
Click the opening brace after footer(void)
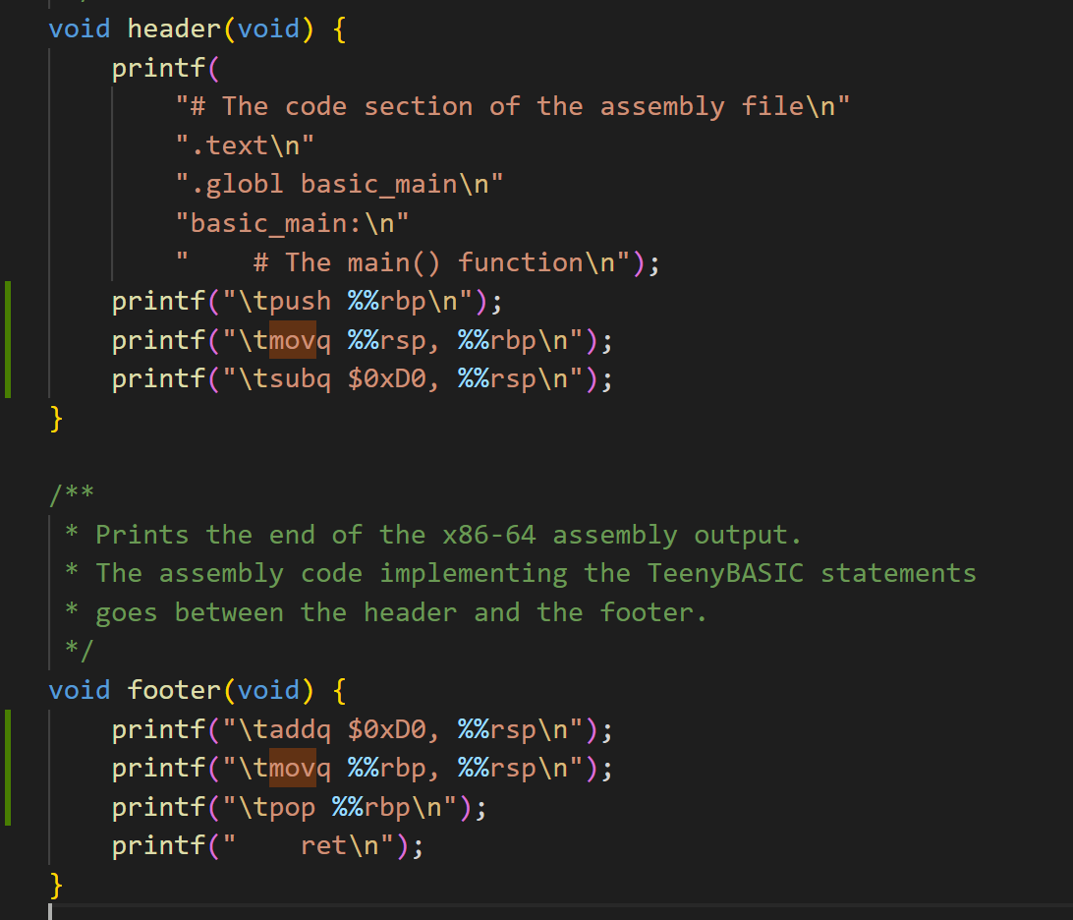340,690
